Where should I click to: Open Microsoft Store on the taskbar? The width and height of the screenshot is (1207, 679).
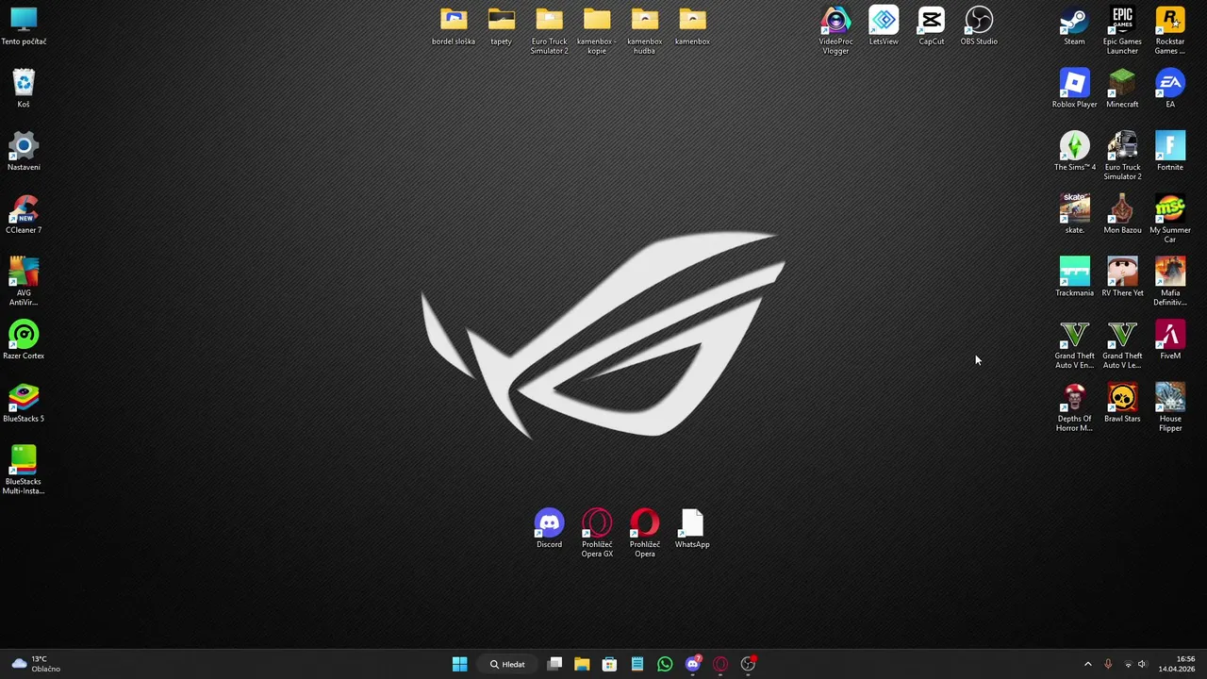click(609, 664)
